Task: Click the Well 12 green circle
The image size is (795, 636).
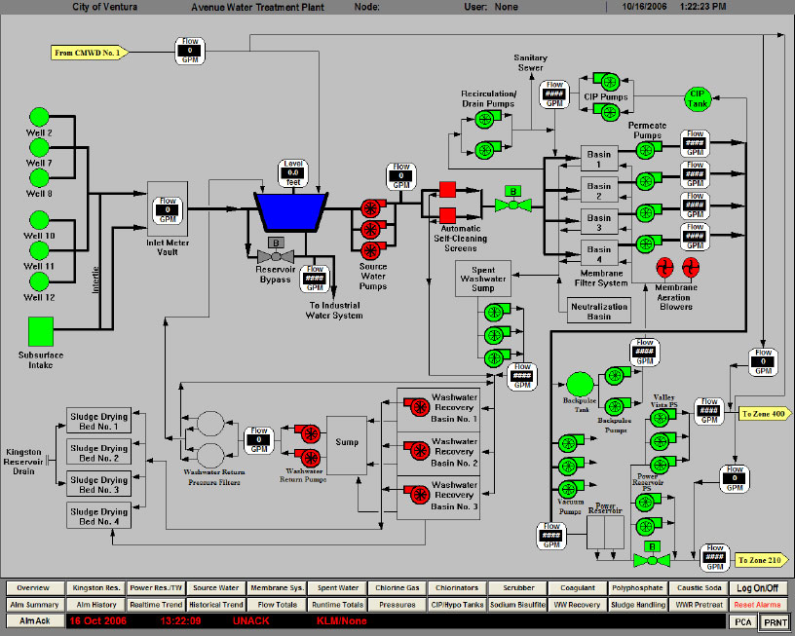Action: point(39,281)
